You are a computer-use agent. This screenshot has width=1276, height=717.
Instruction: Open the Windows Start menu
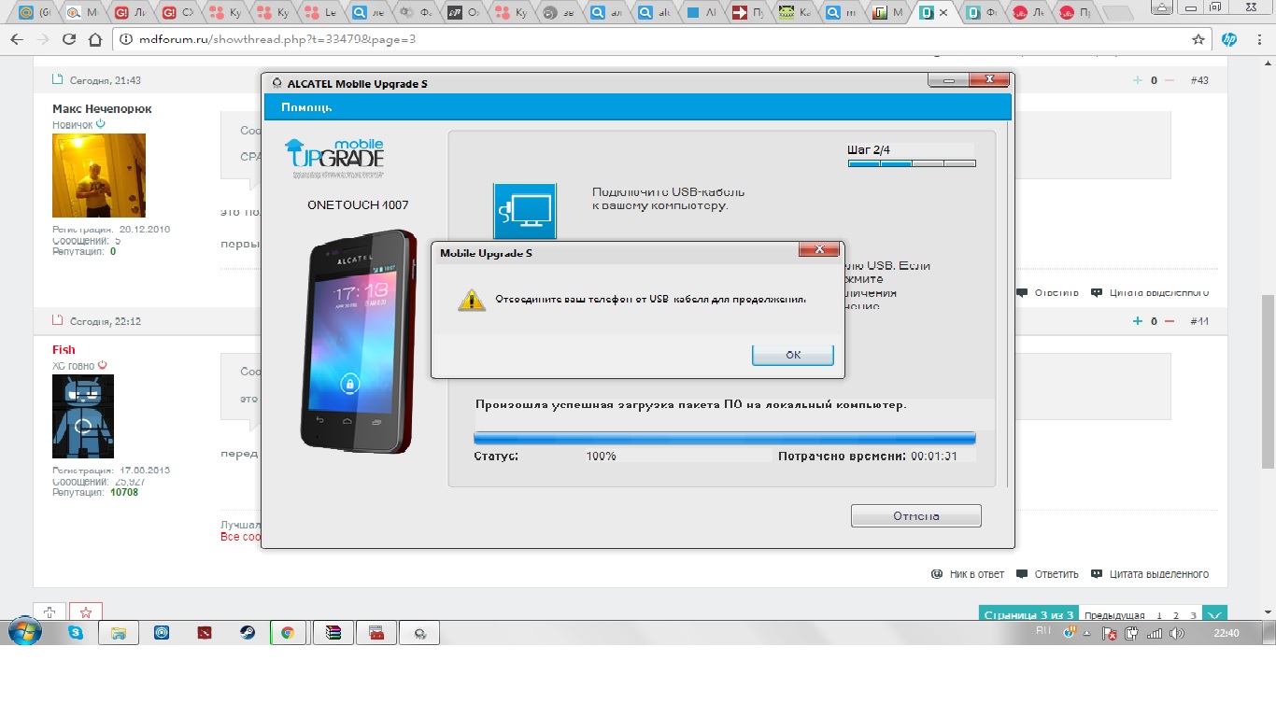[x=24, y=632]
